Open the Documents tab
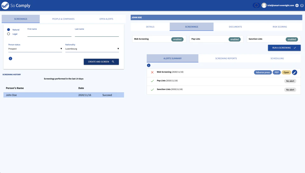This screenshot has height=173, width=305. click(235, 27)
